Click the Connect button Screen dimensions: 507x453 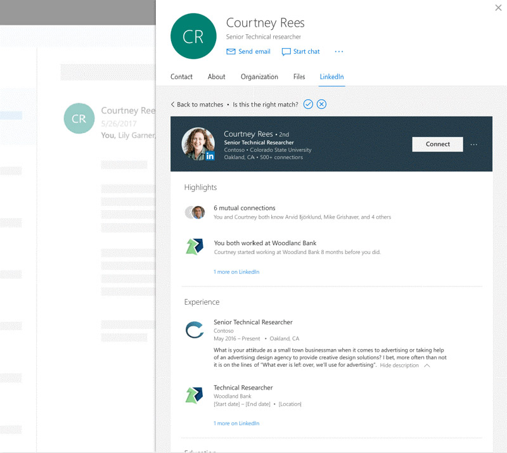click(437, 144)
